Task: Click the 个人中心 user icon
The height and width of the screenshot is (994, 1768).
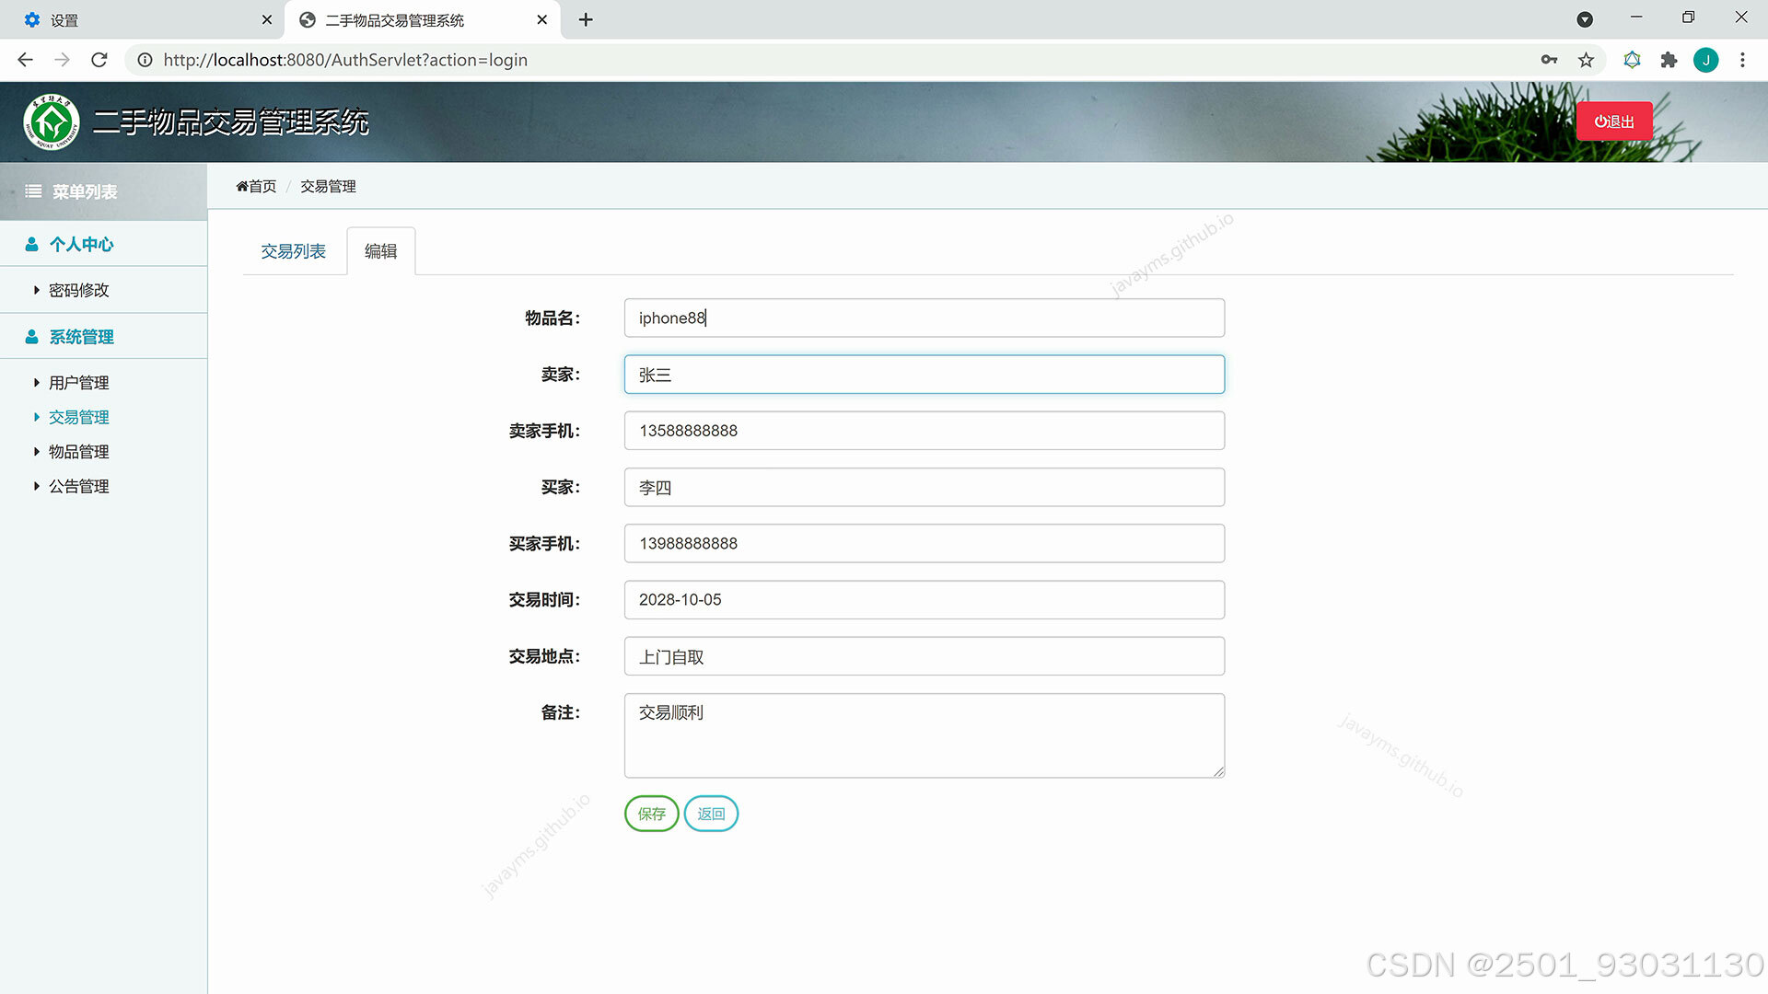Action: (x=31, y=244)
